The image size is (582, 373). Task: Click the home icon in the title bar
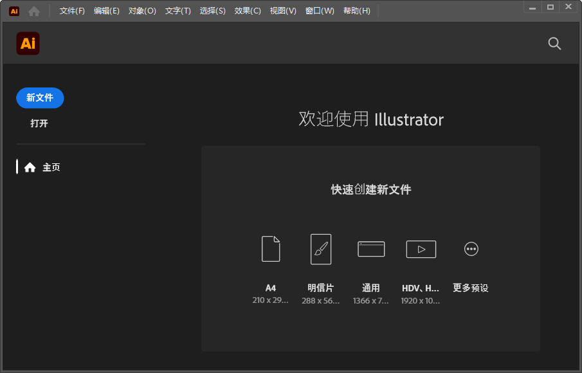(33, 10)
